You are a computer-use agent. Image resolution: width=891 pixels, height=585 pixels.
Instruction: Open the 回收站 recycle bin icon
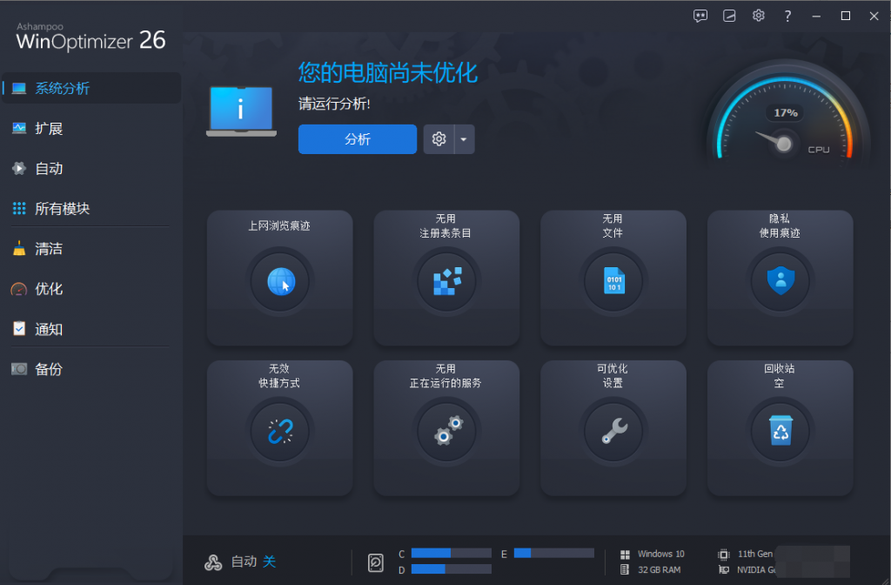[780, 430]
